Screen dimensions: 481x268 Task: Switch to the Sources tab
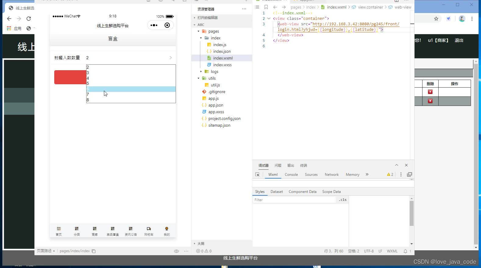click(311, 175)
